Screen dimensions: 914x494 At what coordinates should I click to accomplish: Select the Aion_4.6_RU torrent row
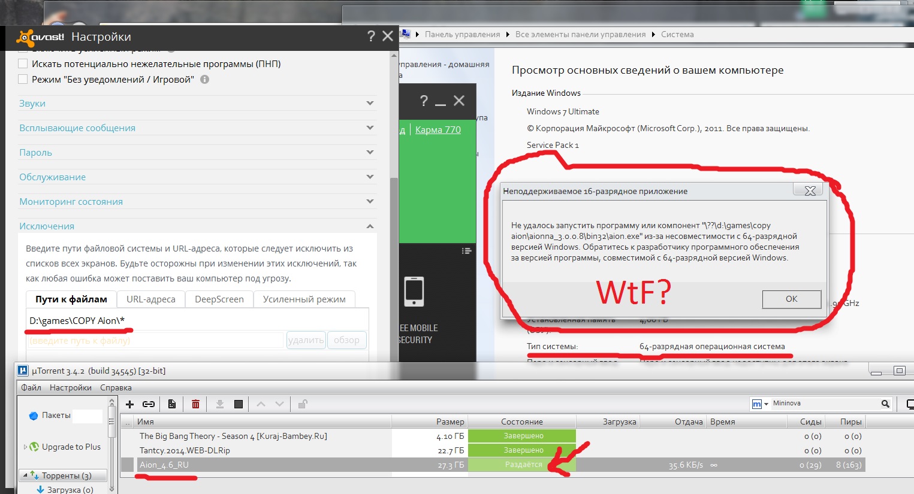[x=494, y=465]
